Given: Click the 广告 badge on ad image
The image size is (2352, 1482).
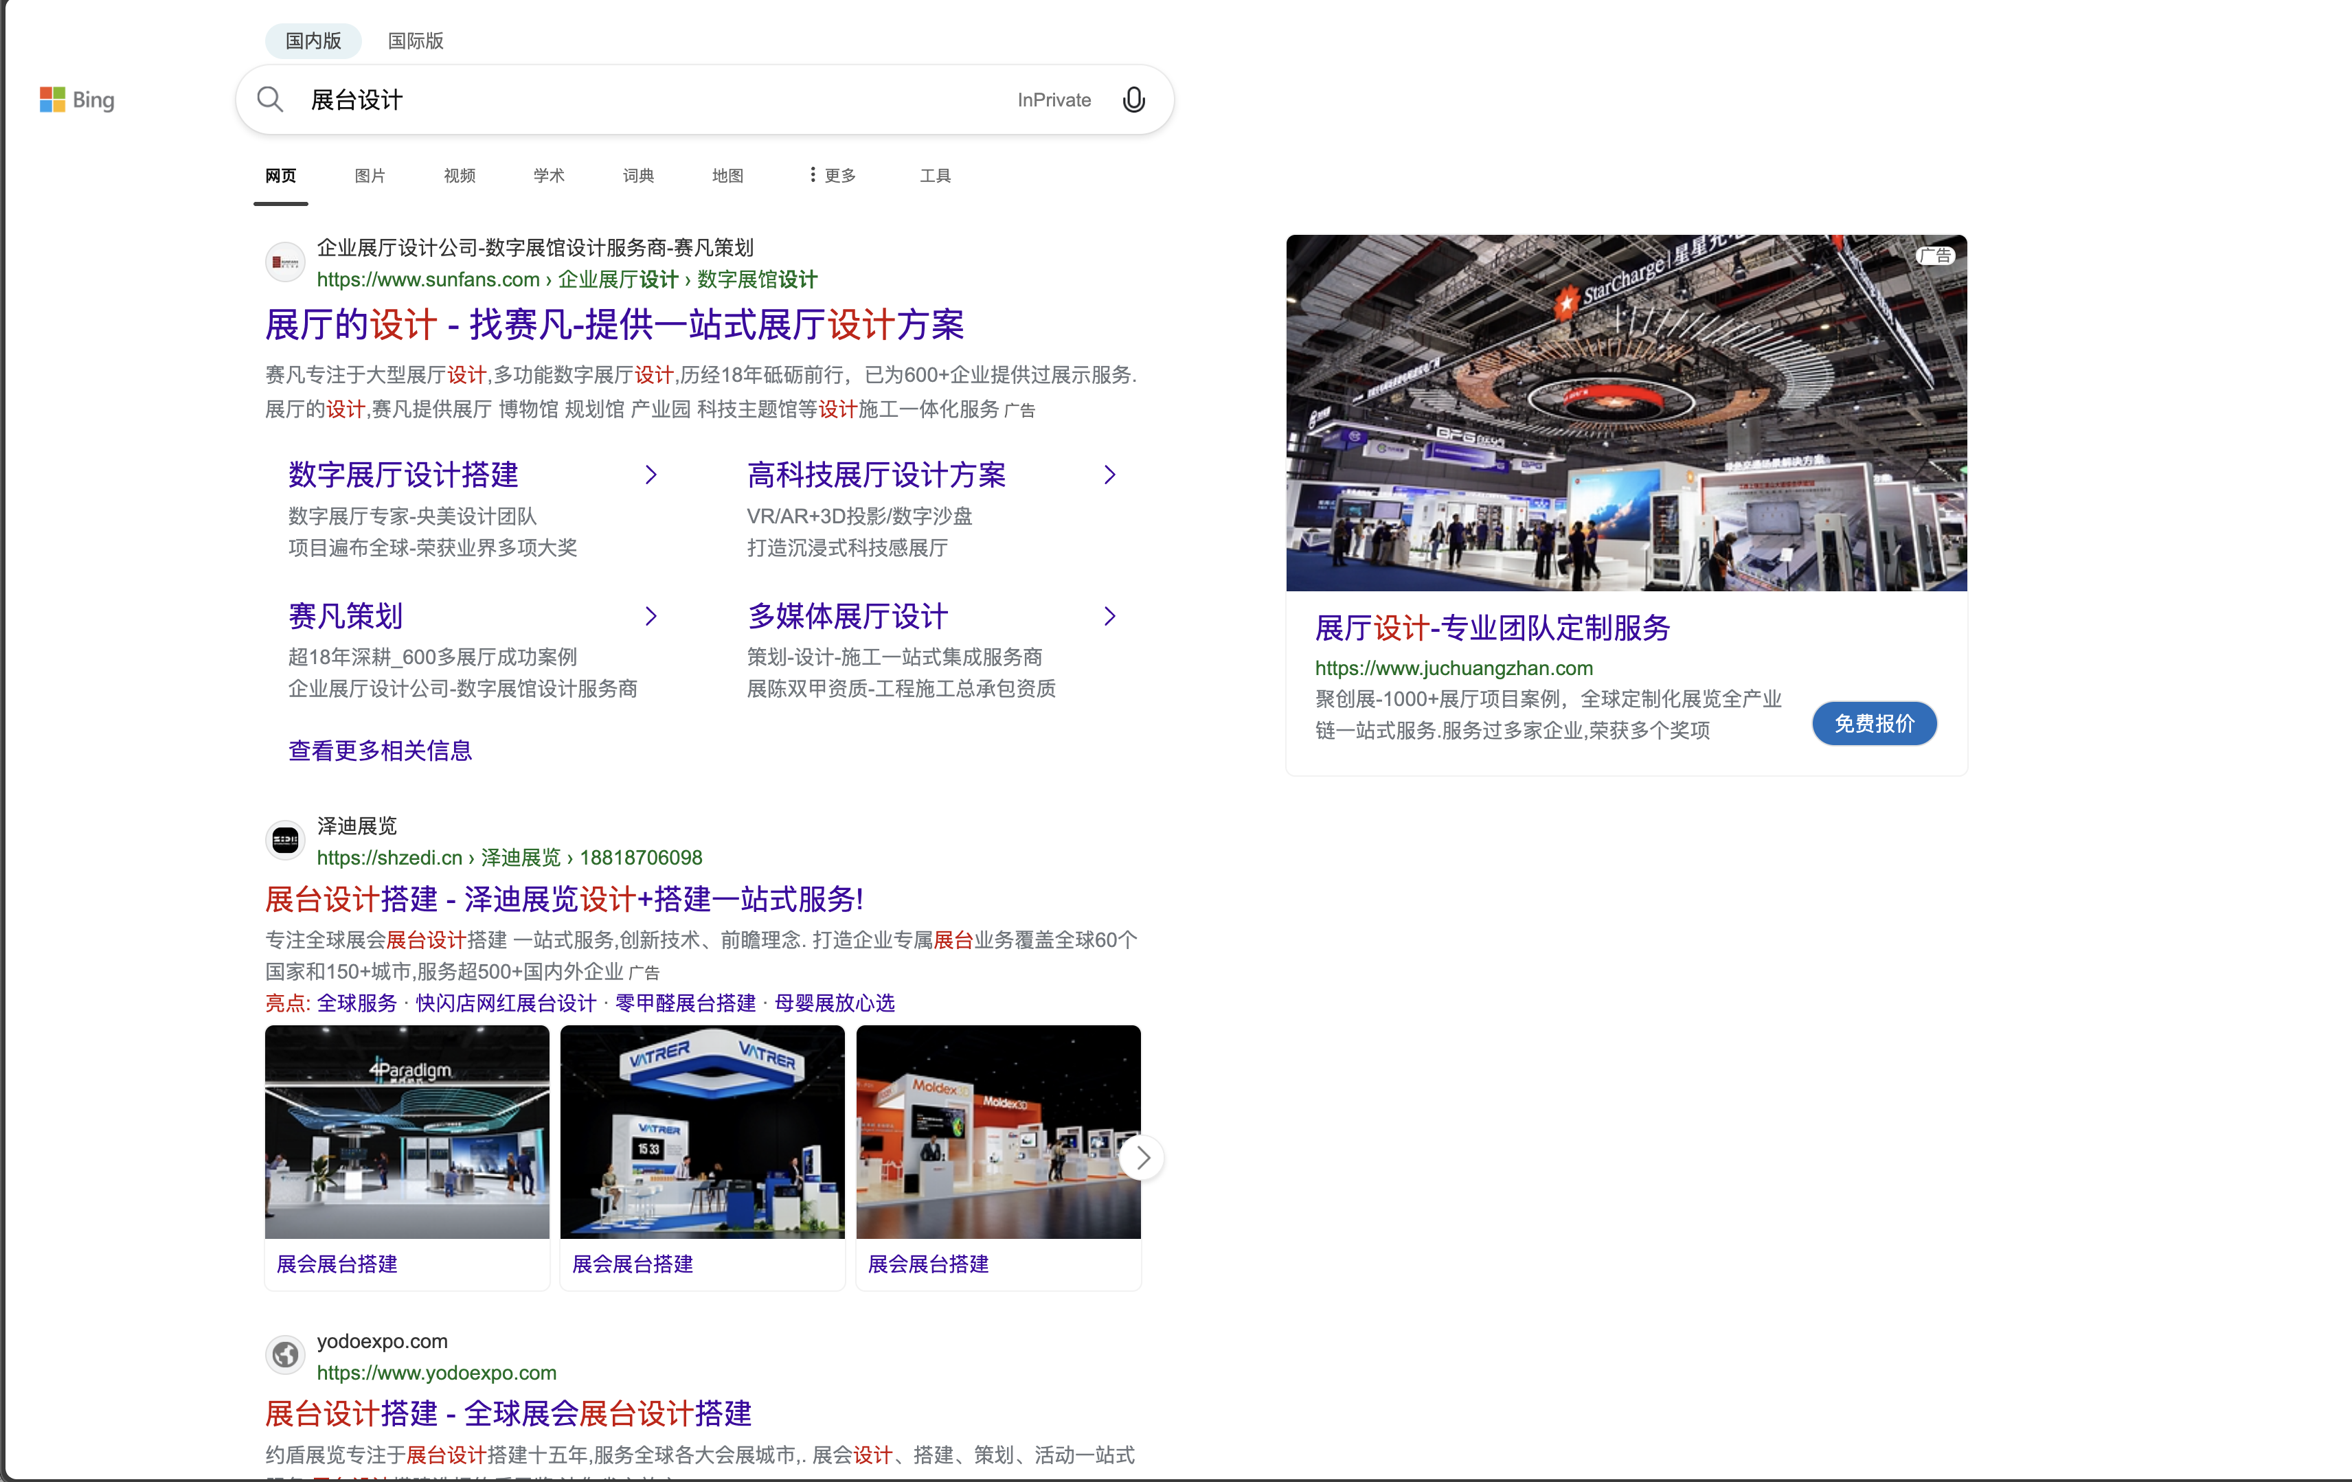Looking at the screenshot, I should pos(1935,255).
